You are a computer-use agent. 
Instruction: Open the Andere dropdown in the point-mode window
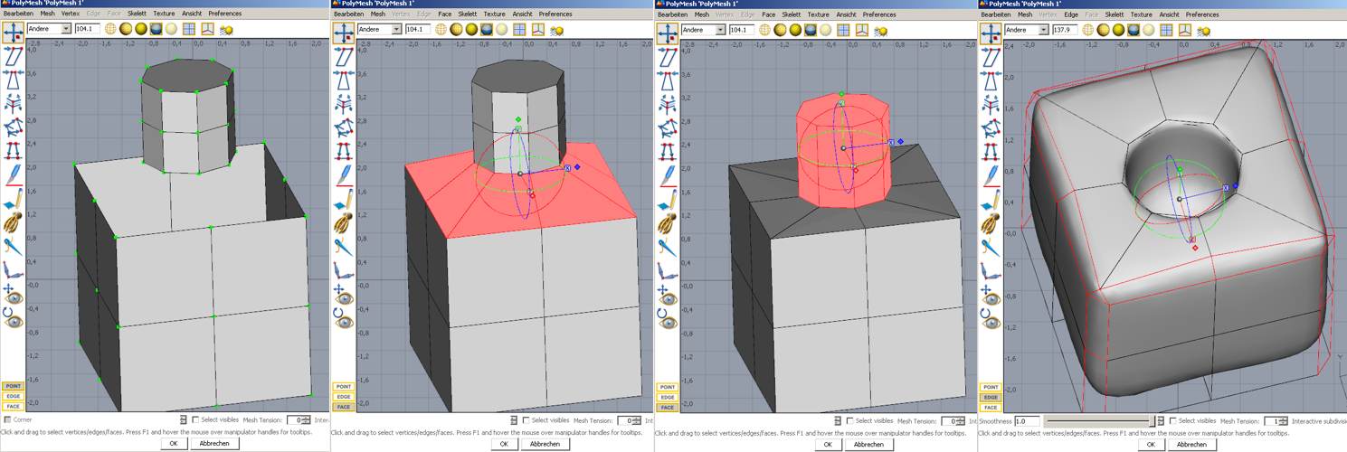[49, 29]
